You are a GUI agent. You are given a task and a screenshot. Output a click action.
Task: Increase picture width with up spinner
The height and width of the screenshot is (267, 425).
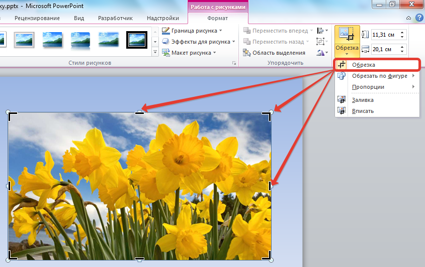pos(402,47)
